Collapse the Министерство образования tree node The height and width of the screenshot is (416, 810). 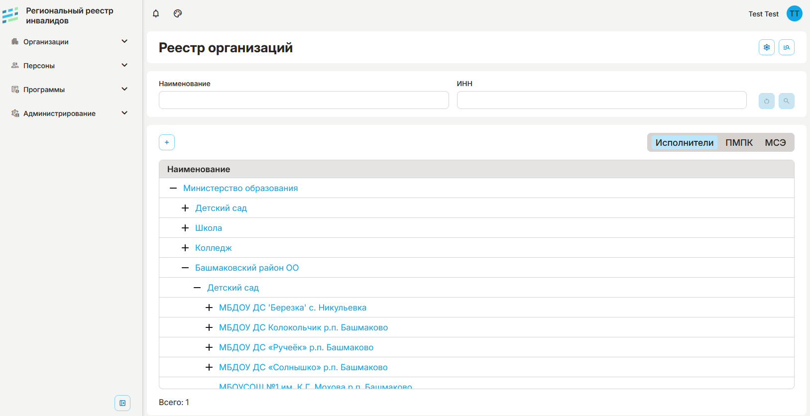(x=173, y=188)
